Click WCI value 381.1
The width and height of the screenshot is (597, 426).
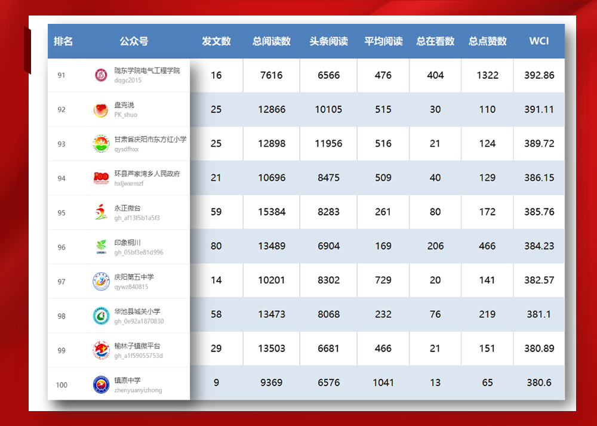[x=539, y=314]
